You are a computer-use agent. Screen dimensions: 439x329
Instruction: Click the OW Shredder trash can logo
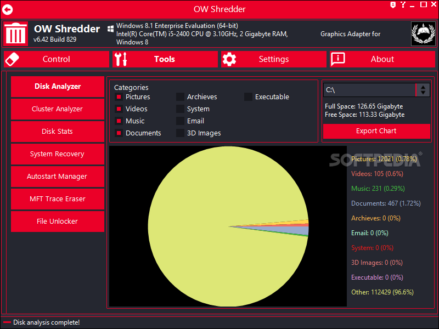coord(16,33)
